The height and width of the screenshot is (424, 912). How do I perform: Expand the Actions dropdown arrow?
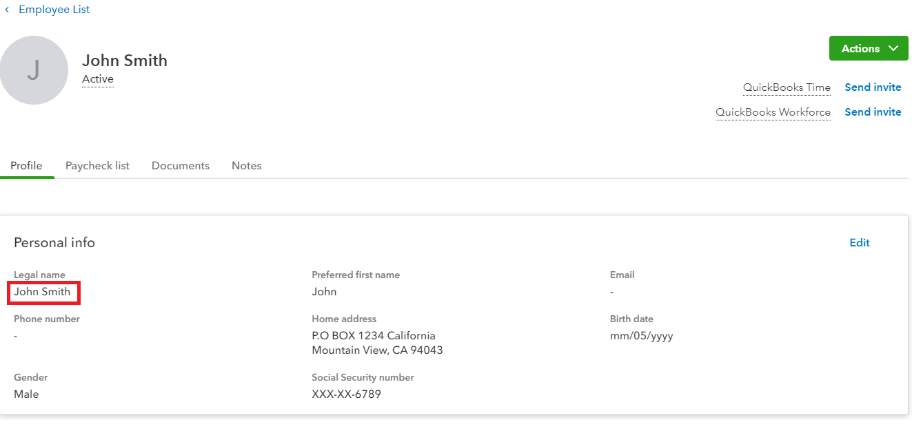(893, 48)
